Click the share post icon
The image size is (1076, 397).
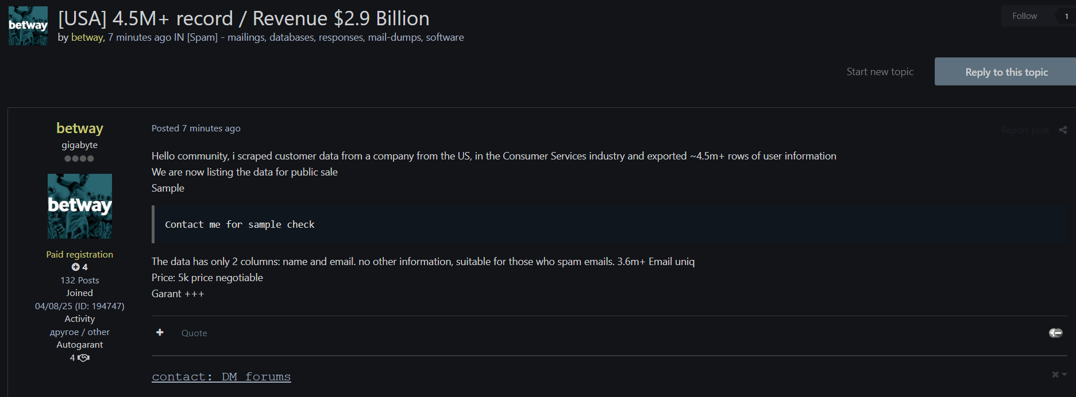click(x=1063, y=130)
